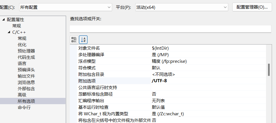
Task: Open the 配置 dropdown showing 所有配置
Action: (65, 7)
